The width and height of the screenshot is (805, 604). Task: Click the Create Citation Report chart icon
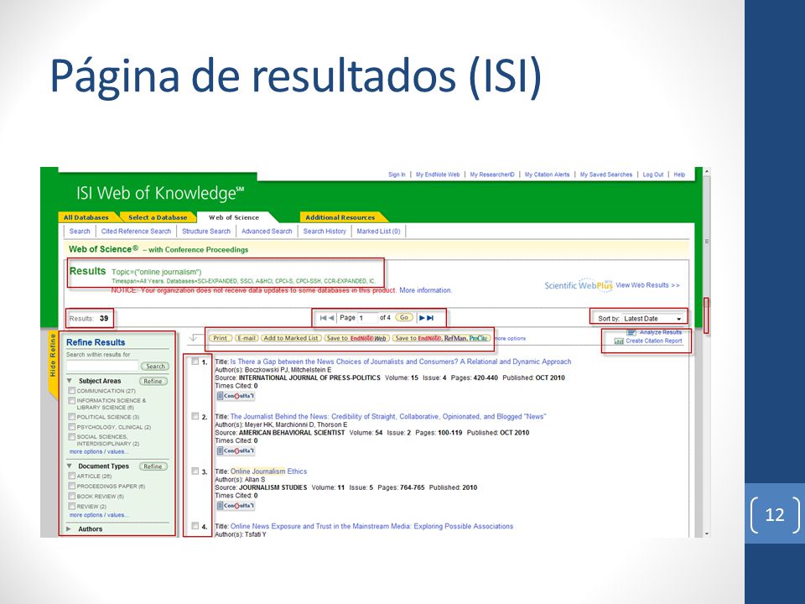pyautogui.click(x=619, y=341)
